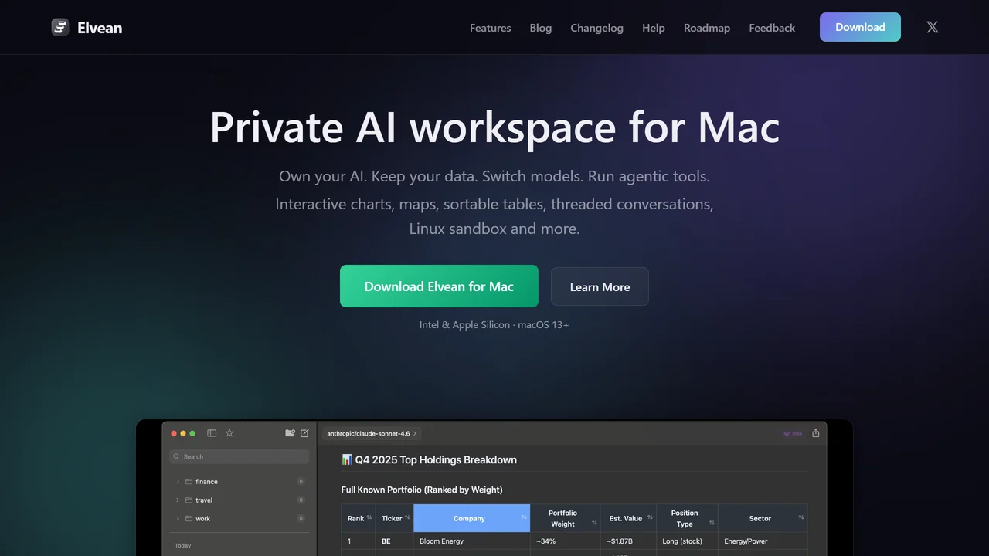
Task: Open the Feedback nav item
Action: [772, 28]
